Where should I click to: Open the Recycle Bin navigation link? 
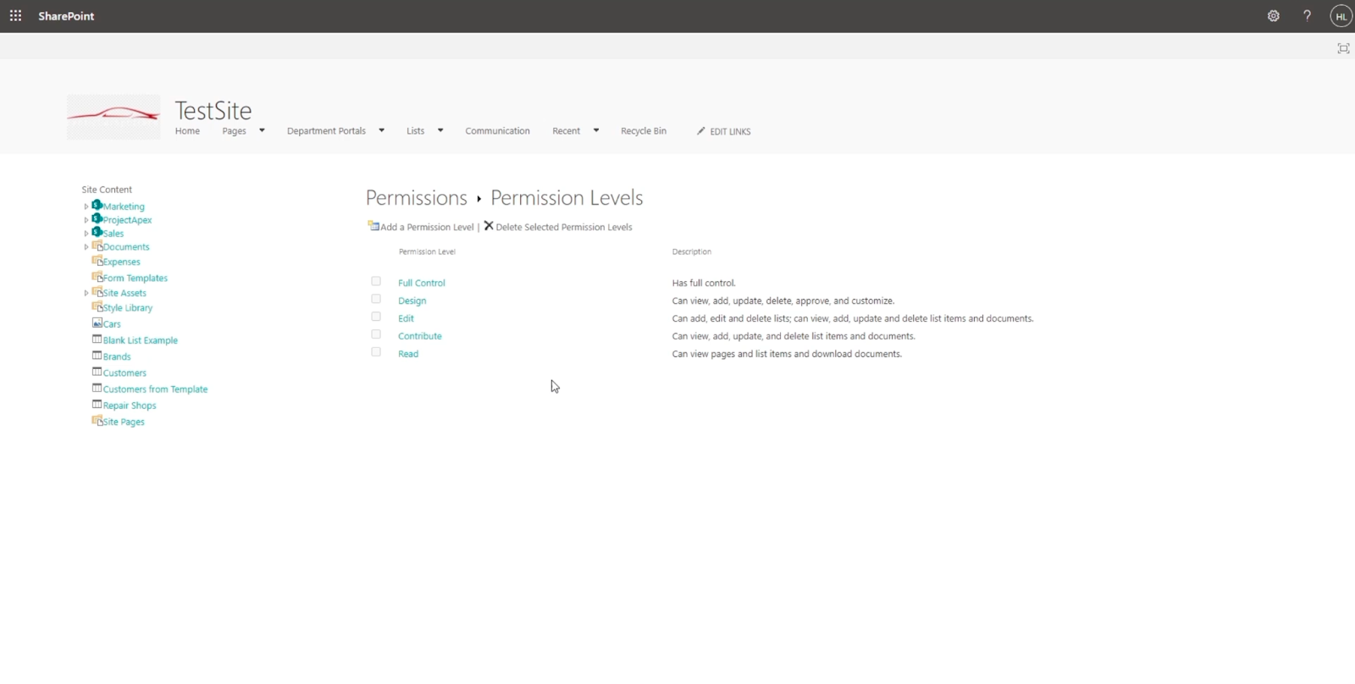(x=644, y=131)
